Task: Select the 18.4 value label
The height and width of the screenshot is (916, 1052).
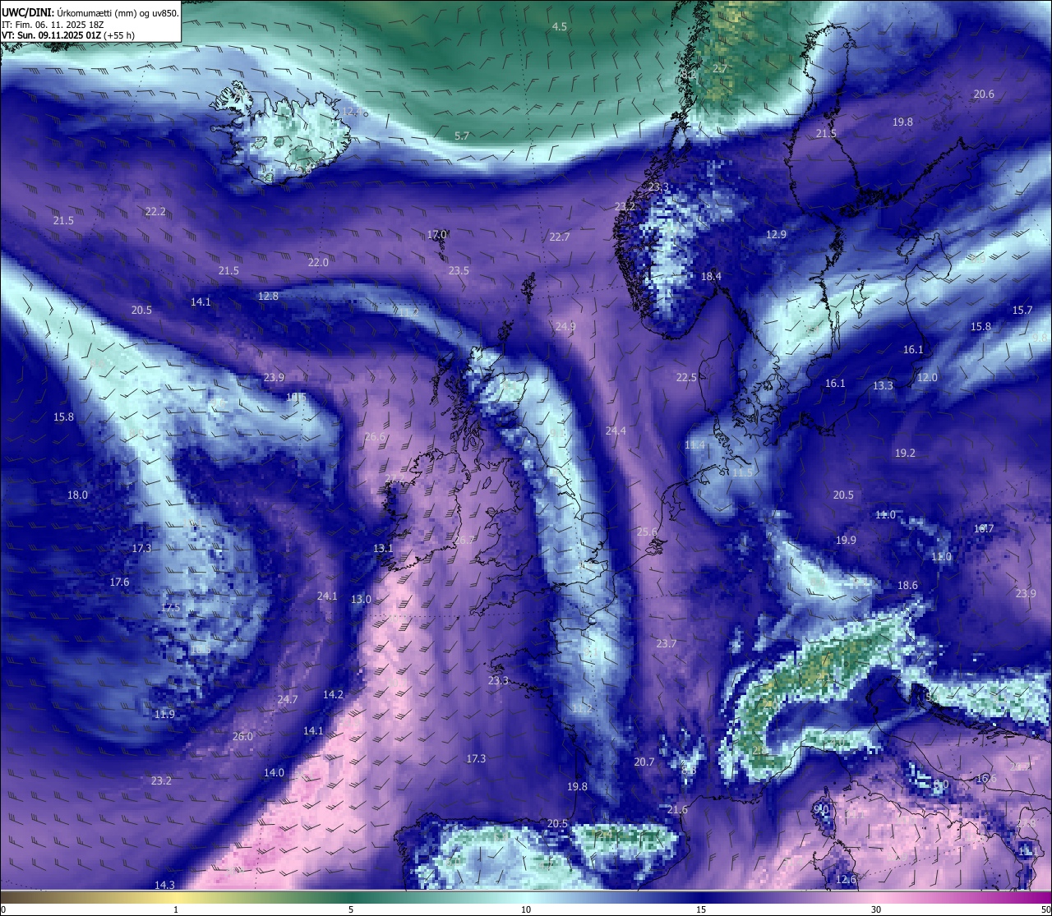Action: click(711, 277)
